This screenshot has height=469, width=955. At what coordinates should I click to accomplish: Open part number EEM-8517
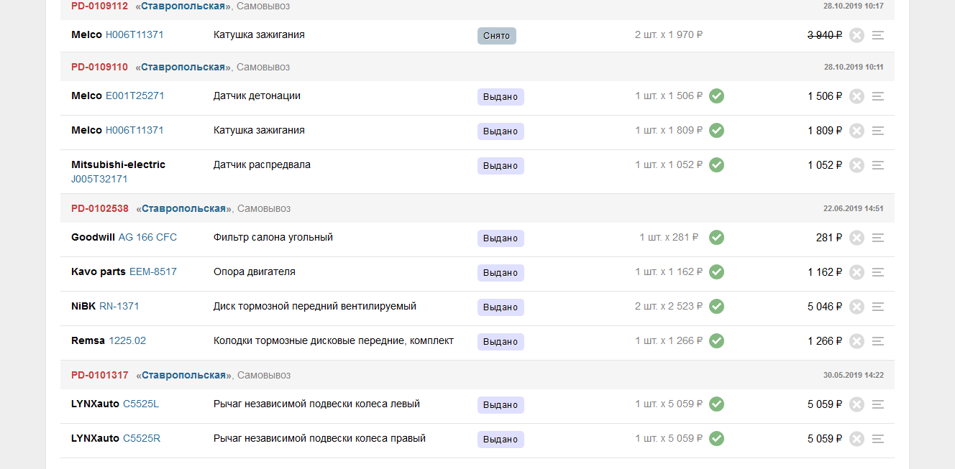click(153, 271)
